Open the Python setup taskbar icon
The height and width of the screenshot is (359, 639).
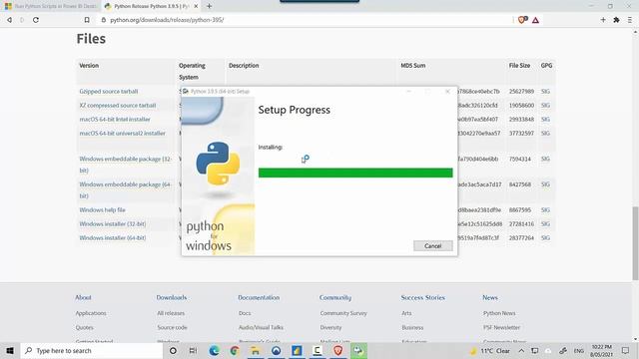pos(358,350)
